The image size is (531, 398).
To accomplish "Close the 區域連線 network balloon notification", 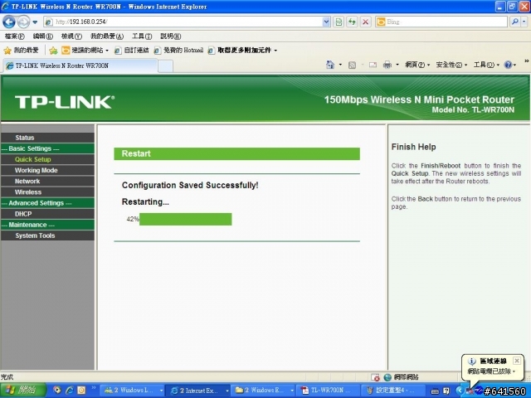I will pos(517,361).
